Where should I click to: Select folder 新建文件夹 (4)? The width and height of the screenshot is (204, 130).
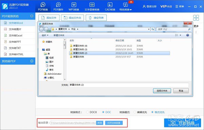(119, 46)
